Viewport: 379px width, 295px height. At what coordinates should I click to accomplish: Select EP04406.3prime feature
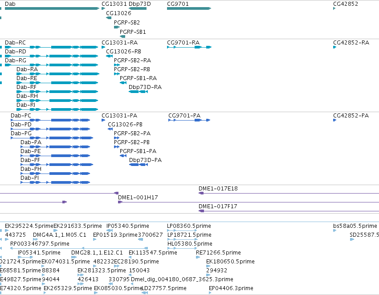pos(231,288)
